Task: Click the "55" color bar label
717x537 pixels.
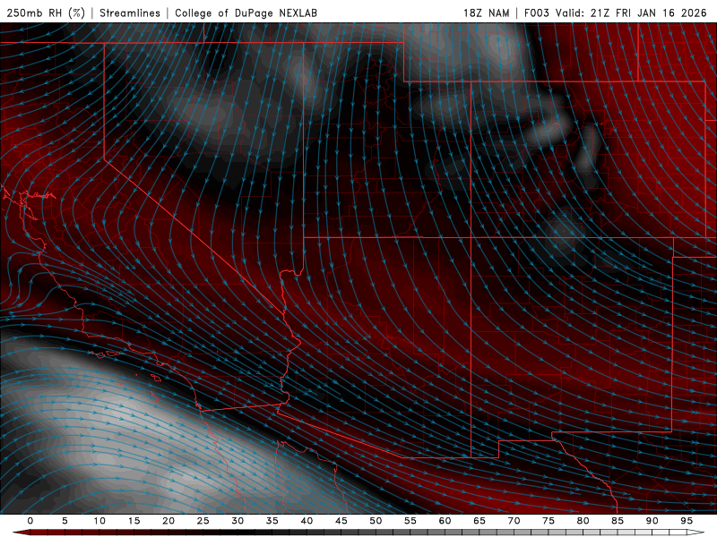Action: (410, 521)
